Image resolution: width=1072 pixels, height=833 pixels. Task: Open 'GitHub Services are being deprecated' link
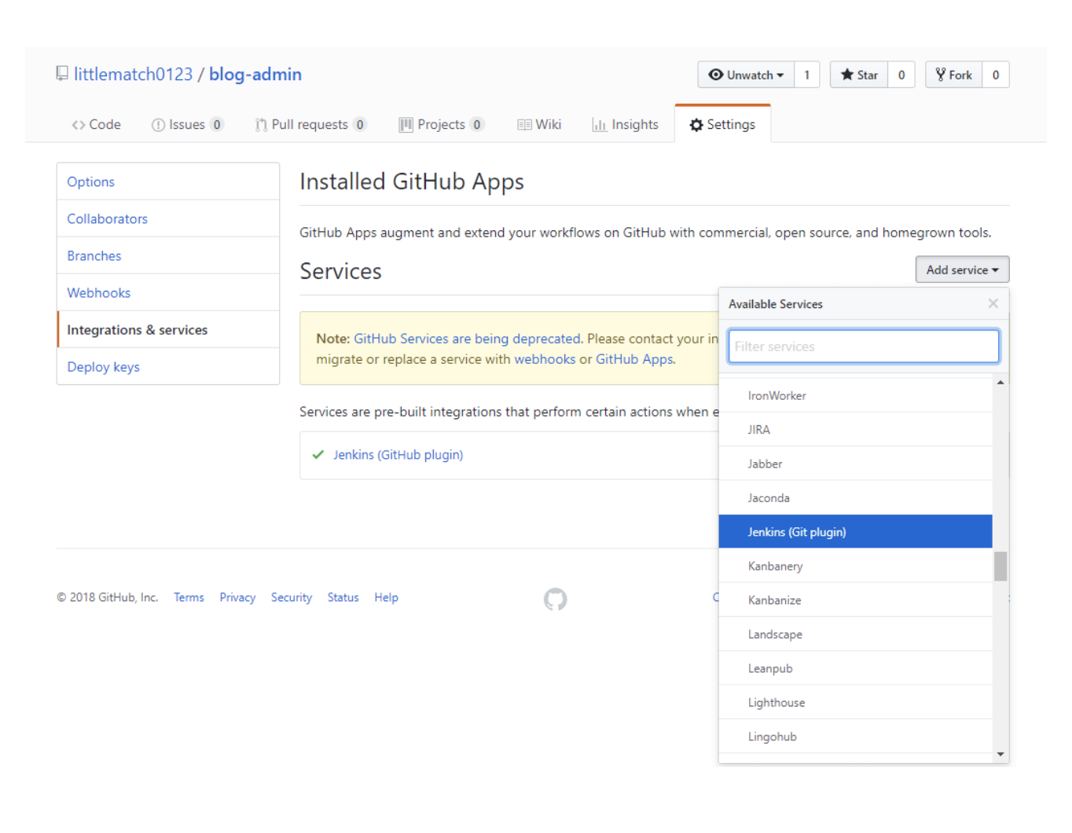click(468, 339)
